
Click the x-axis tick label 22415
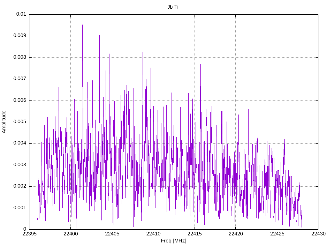[194, 234]
